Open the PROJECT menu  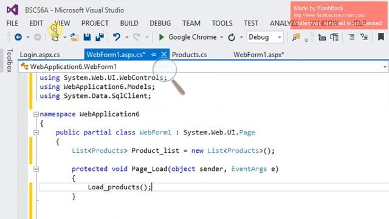pos(95,23)
